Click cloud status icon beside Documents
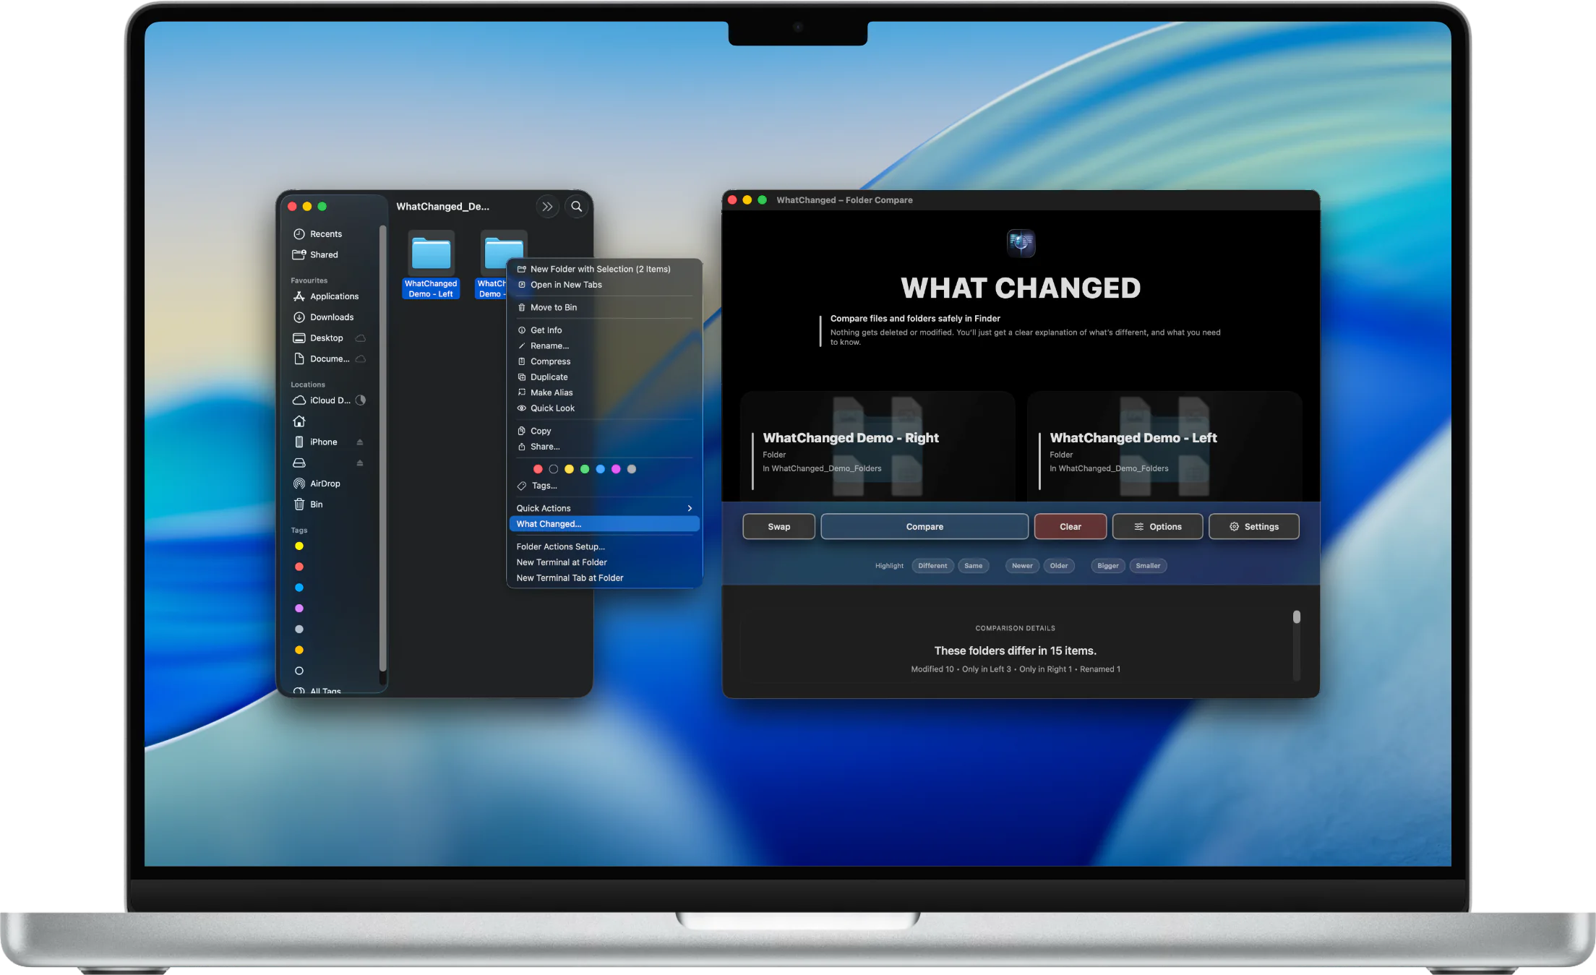The width and height of the screenshot is (1596, 975). pos(361,359)
